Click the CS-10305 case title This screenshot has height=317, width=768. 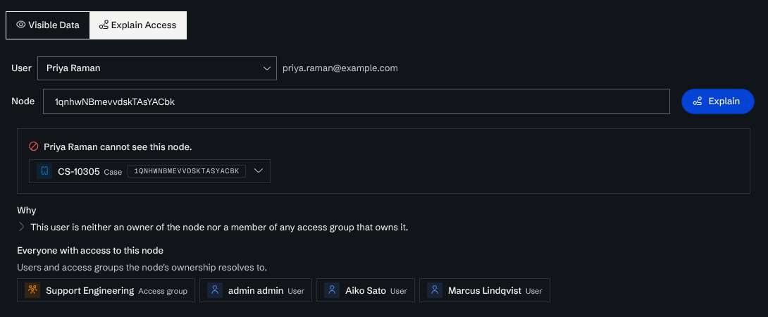[79, 171]
